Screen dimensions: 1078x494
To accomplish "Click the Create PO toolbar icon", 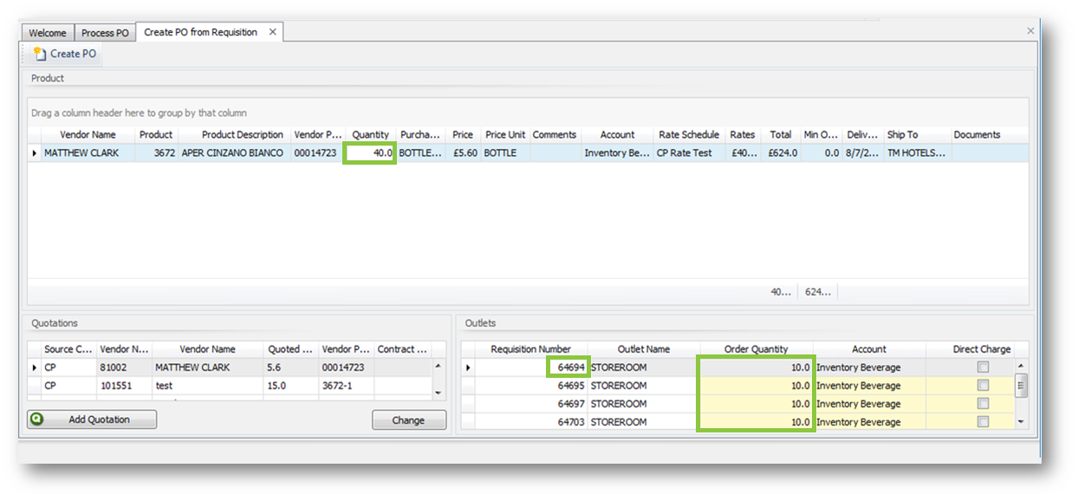I will pos(39,54).
